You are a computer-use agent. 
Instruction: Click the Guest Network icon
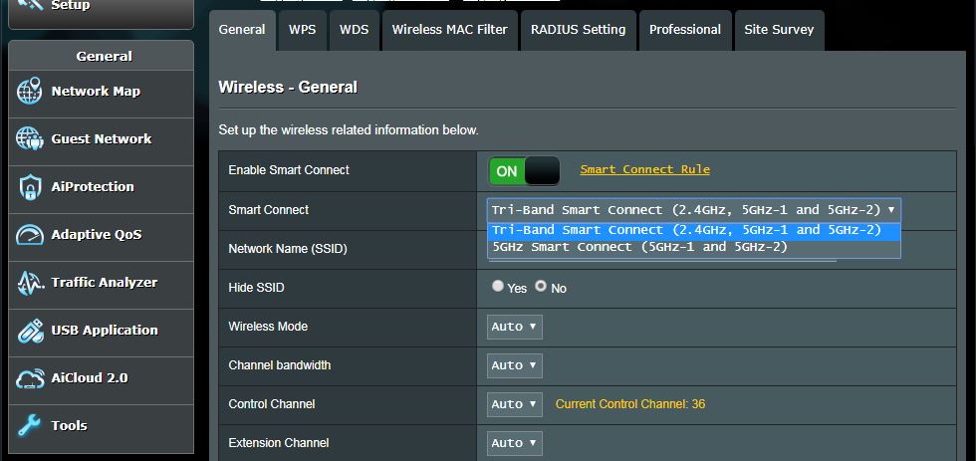click(x=29, y=138)
